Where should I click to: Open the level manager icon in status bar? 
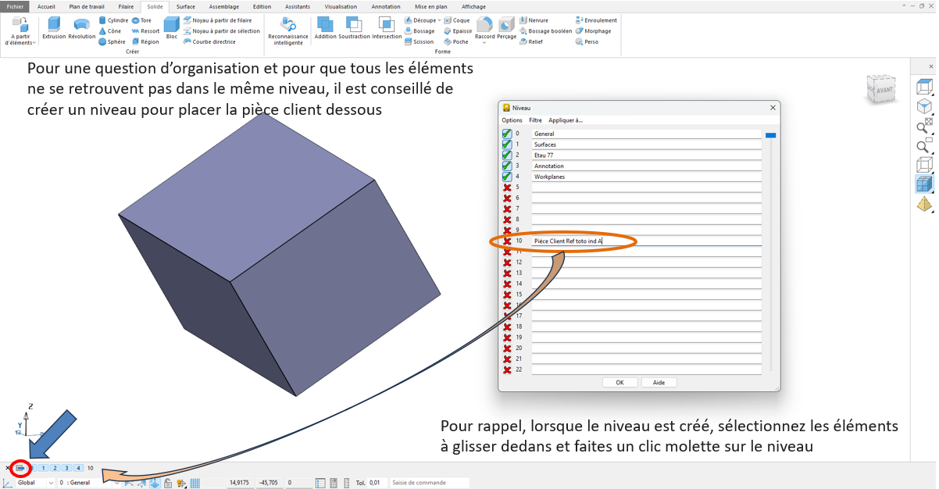(x=21, y=468)
